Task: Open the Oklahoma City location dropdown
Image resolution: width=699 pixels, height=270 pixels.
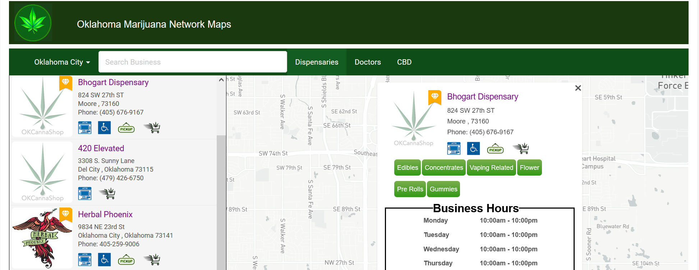Action: coord(62,62)
